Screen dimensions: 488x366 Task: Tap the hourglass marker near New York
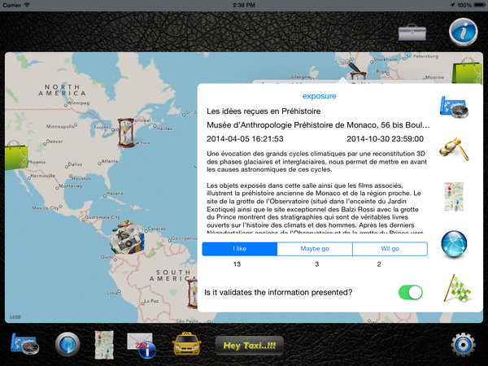[x=126, y=133]
